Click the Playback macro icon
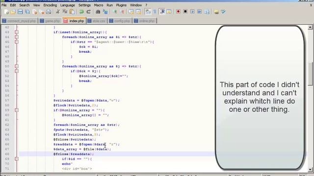 (x=192, y=12)
